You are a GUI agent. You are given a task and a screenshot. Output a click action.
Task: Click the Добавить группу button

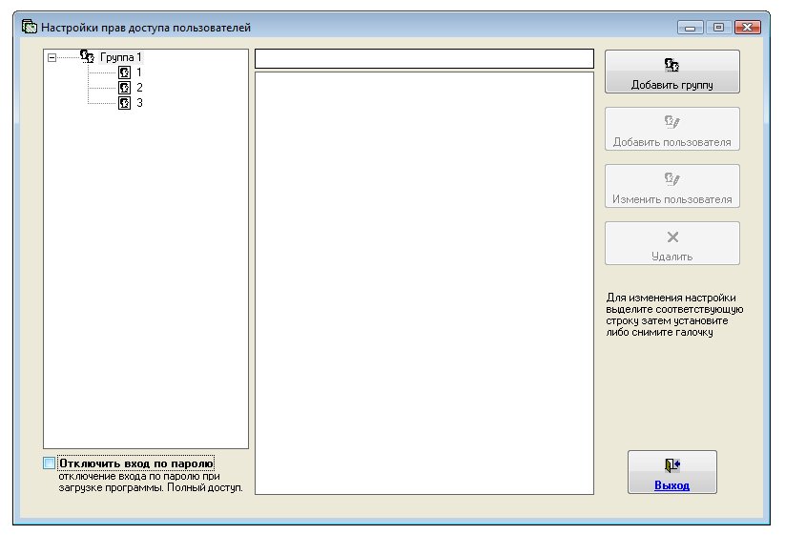pyautogui.click(x=671, y=72)
